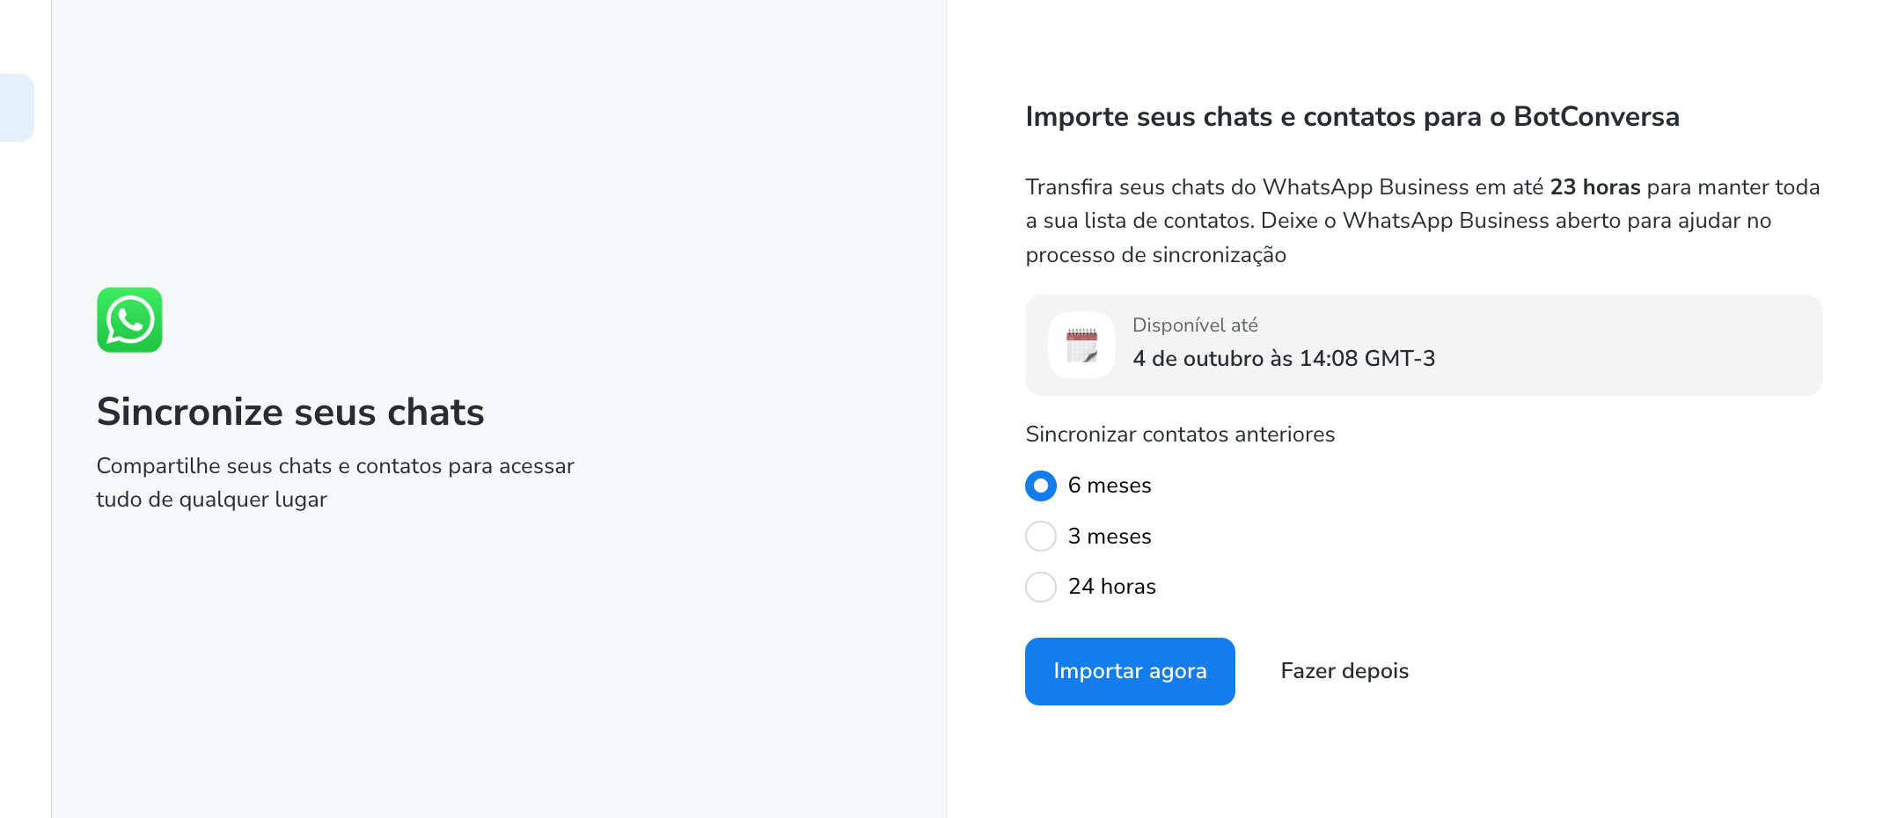The image size is (1883, 818).
Task: Click the Sincronize seus chats heading
Action: 290,412
